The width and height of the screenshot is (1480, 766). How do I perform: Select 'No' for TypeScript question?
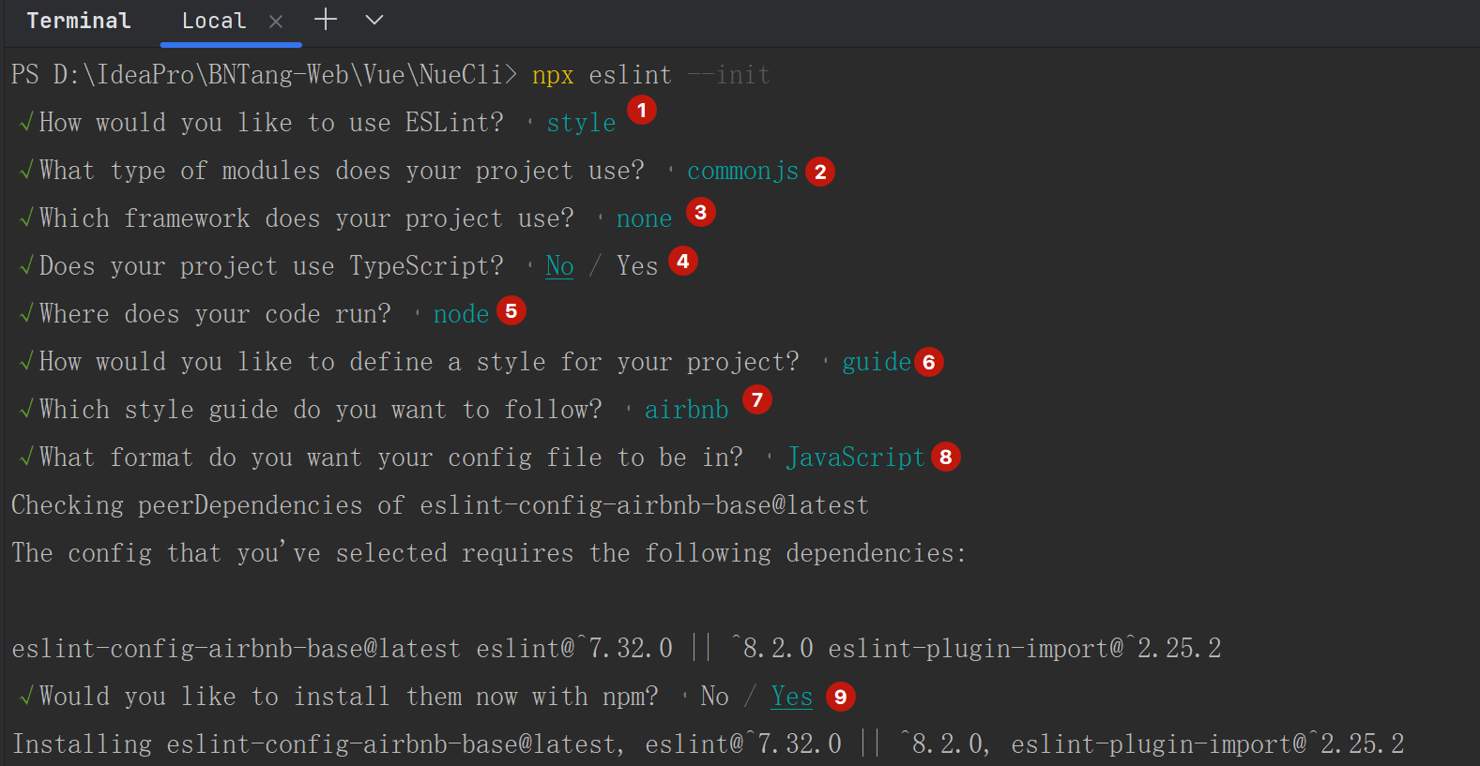tap(559, 266)
